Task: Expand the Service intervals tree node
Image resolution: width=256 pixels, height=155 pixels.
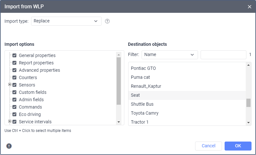Action: pyautogui.click(x=10, y=122)
